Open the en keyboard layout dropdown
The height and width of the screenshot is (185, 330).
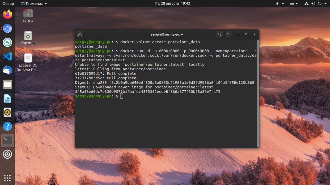(294, 4)
